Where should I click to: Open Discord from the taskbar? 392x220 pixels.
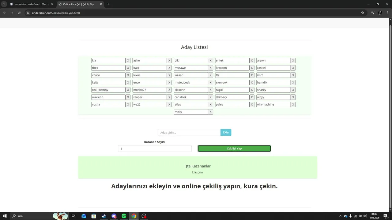coord(114,216)
